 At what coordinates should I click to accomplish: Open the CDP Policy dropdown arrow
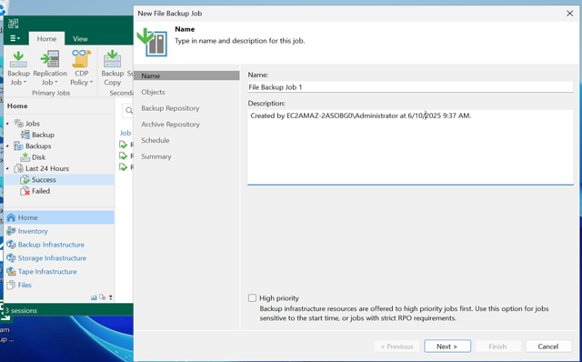coord(91,83)
